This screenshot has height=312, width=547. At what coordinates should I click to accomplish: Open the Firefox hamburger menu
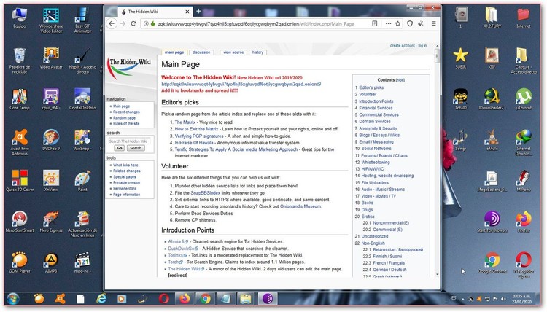pyautogui.click(x=434, y=24)
